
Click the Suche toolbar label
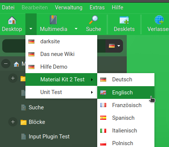93,29
